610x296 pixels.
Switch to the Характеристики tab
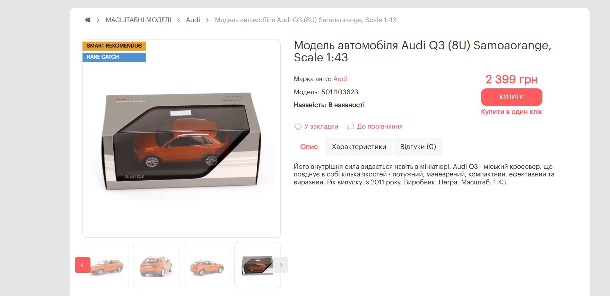point(359,147)
